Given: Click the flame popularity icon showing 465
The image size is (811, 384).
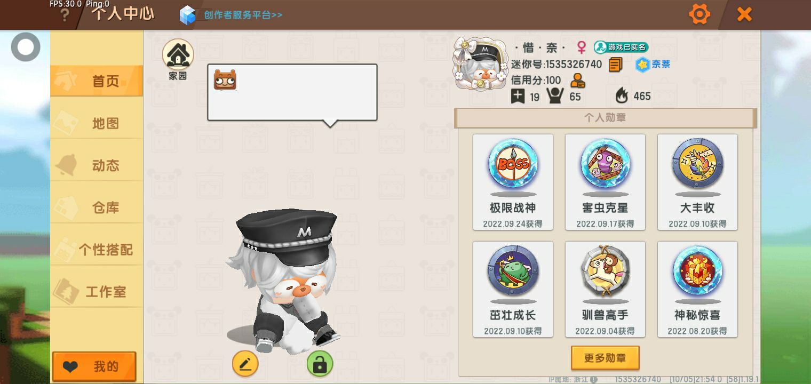Looking at the screenshot, I should (x=622, y=95).
